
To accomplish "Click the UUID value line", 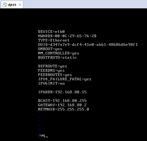I will click(x=88, y=45).
